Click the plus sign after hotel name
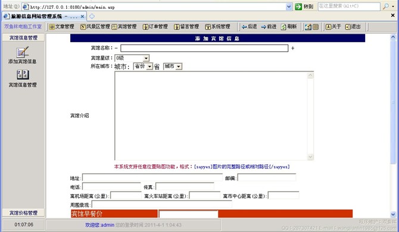This screenshot has width=399, height=232. (292, 48)
